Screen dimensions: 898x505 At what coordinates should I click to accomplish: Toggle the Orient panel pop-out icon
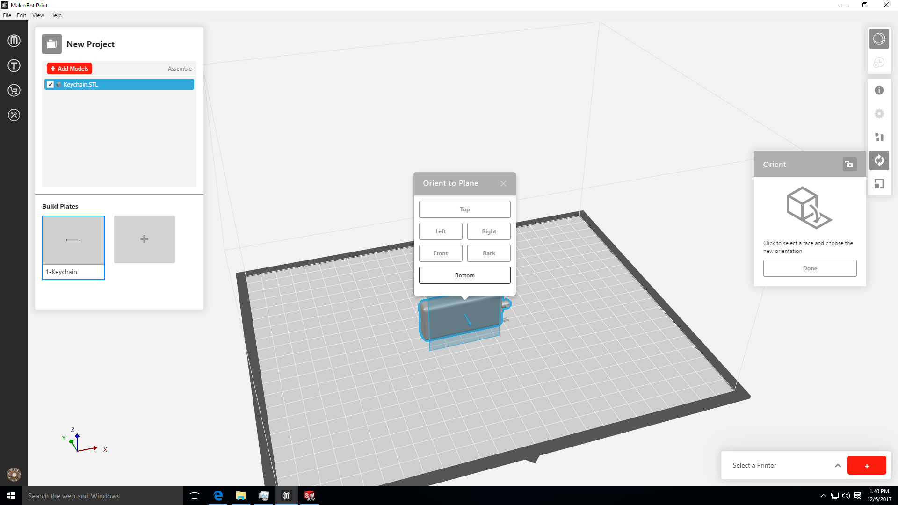[x=850, y=165]
